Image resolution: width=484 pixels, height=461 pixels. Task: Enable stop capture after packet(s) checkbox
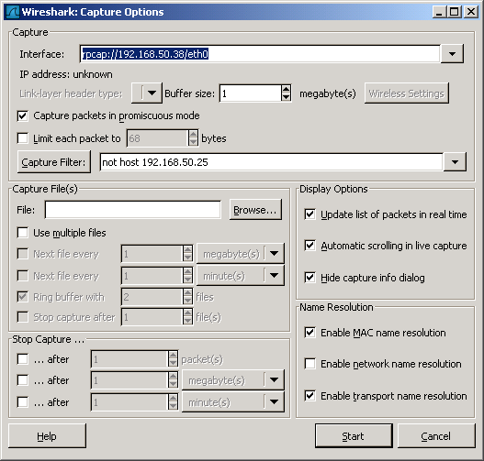tap(23, 359)
